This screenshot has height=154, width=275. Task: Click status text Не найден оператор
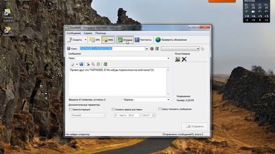pyautogui.click(x=77, y=134)
